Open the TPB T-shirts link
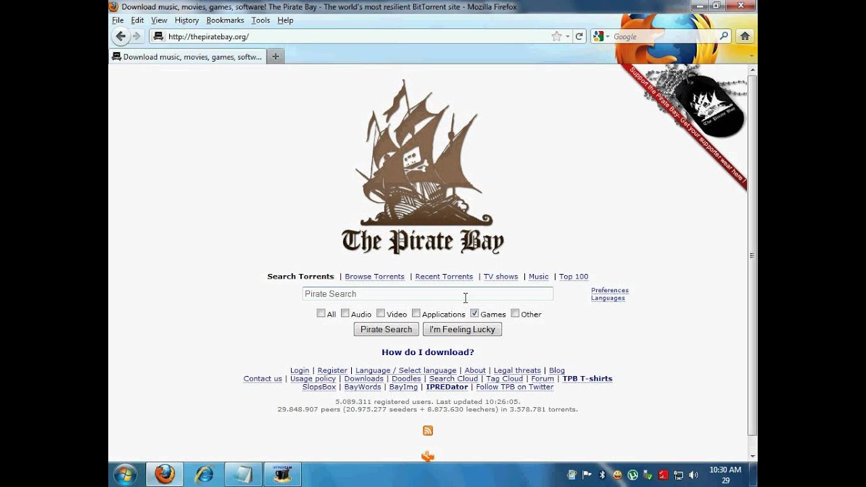The image size is (866, 487). [x=587, y=379]
